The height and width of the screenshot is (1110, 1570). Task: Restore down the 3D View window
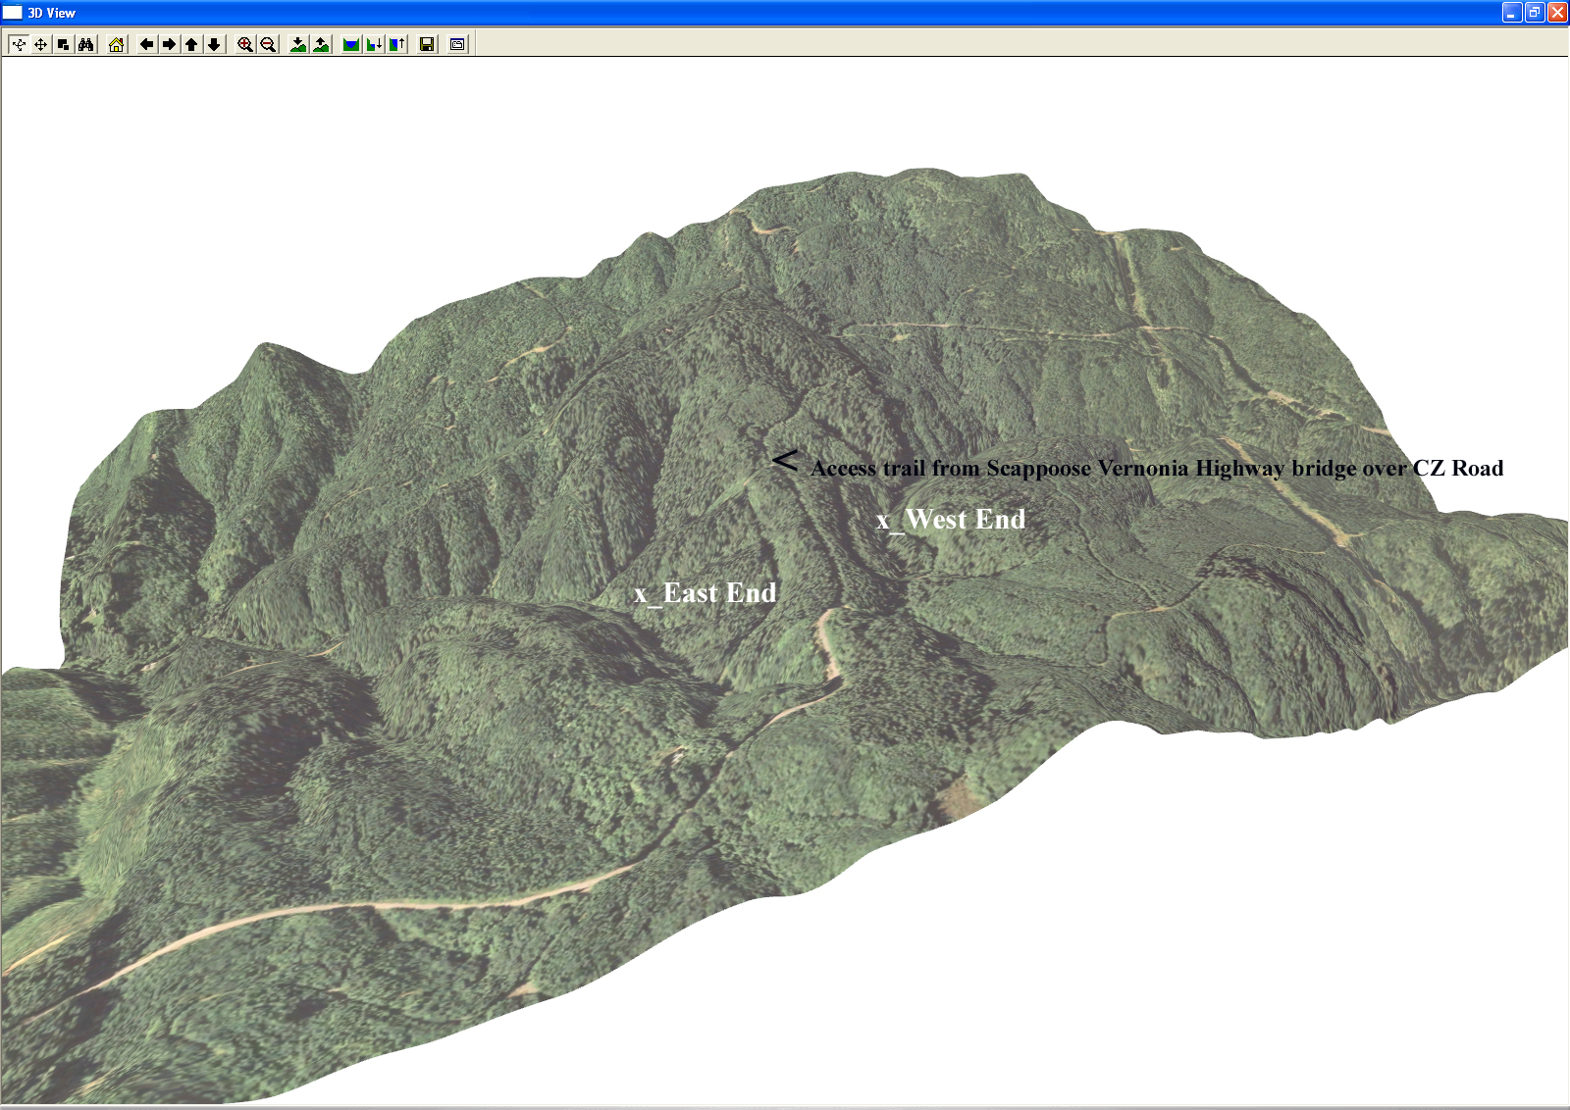click(x=1535, y=13)
